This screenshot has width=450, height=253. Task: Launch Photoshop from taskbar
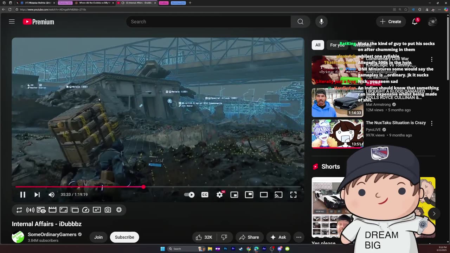[x=225, y=249]
